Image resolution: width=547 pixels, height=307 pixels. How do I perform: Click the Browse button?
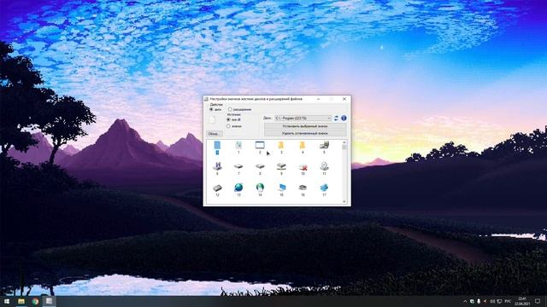215,134
